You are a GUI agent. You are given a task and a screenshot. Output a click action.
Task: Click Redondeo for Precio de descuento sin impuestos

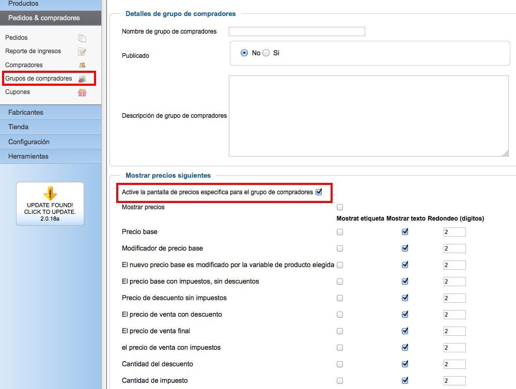pyautogui.click(x=455, y=298)
